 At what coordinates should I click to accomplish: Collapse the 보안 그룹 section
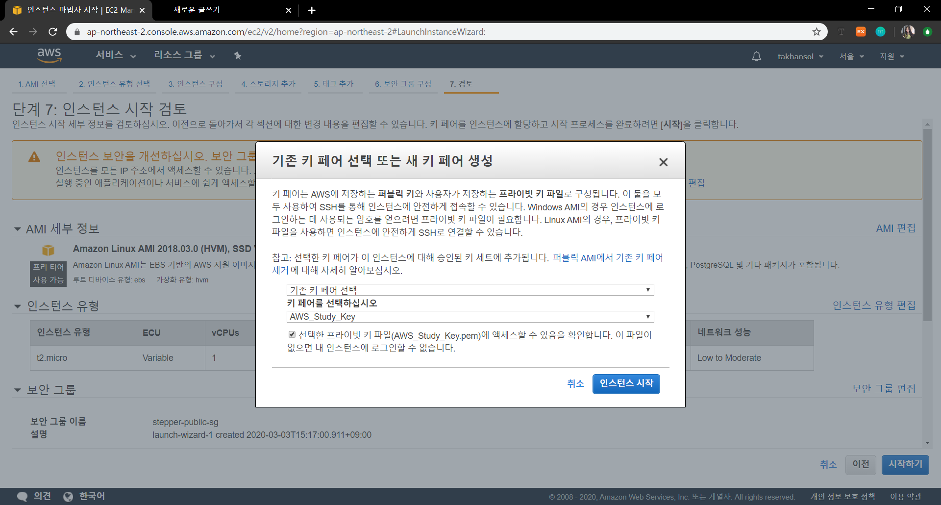point(18,390)
